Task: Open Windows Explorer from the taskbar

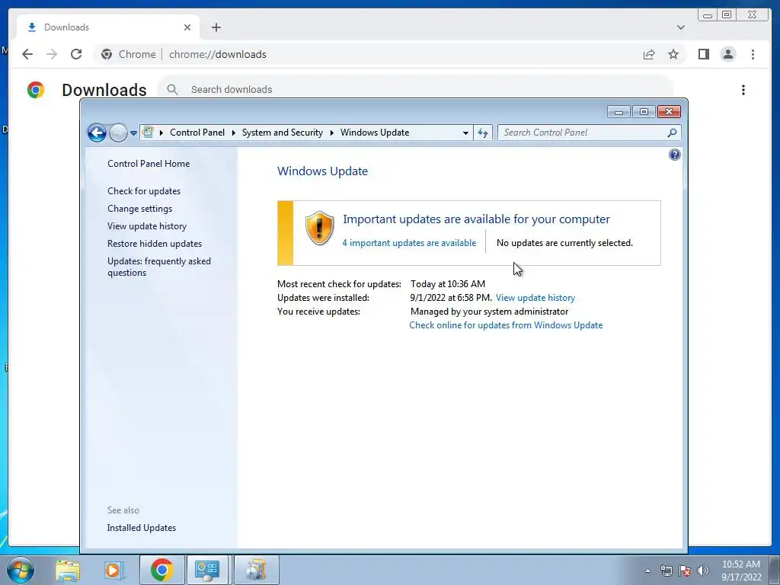Action: coord(68,571)
